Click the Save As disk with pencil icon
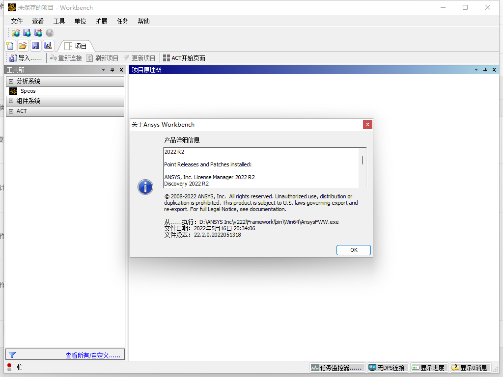 coord(48,46)
